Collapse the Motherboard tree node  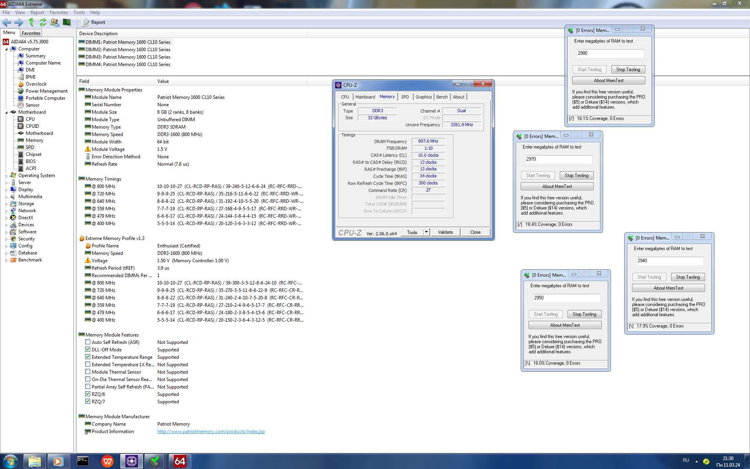(x=6, y=113)
